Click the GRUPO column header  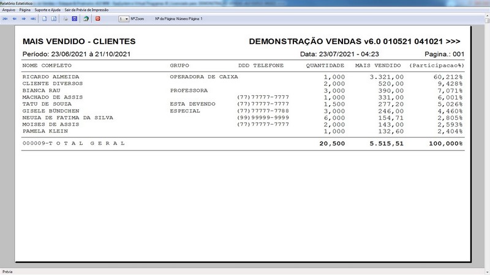point(179,65)
